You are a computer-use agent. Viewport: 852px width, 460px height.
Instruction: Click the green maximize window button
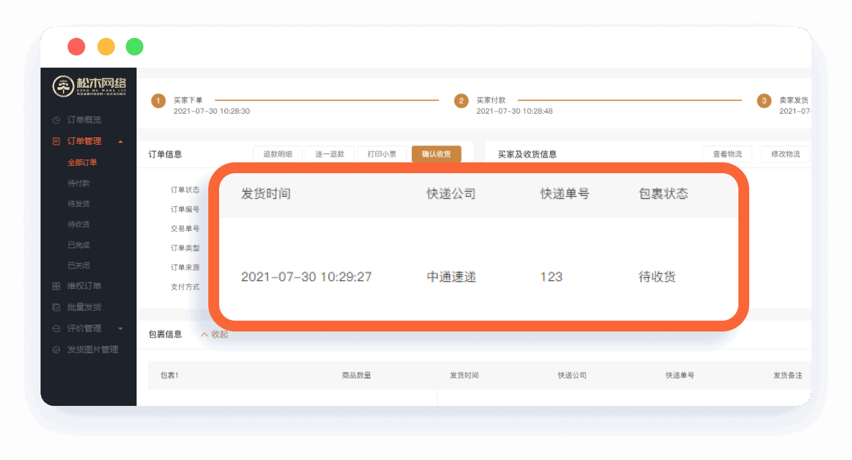click(x=135, y=47)
